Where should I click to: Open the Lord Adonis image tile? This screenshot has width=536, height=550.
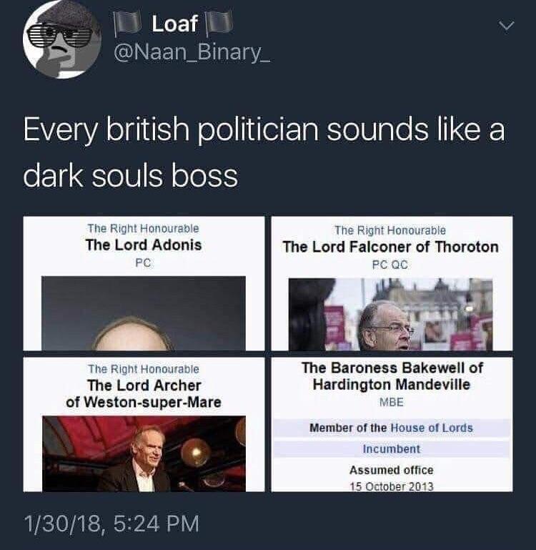pyautogui.click(x=144, y=283)
